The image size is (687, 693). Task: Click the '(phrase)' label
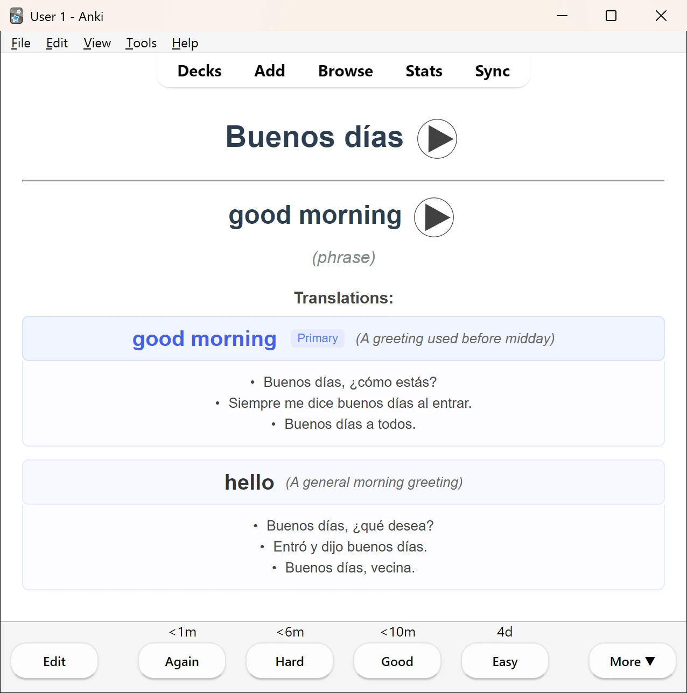343,257
